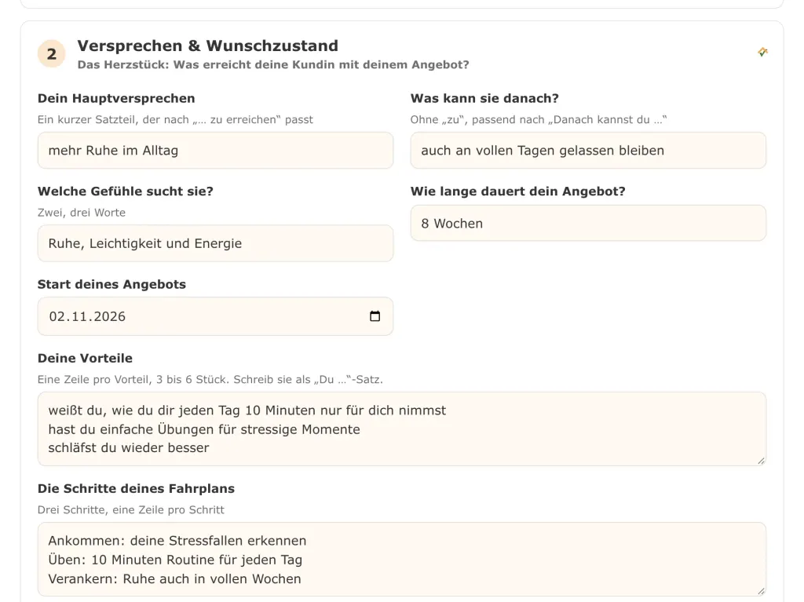Click the checkmark icon in the section 2 header
The width and height of the screenshot is (804, 602).
762,52
